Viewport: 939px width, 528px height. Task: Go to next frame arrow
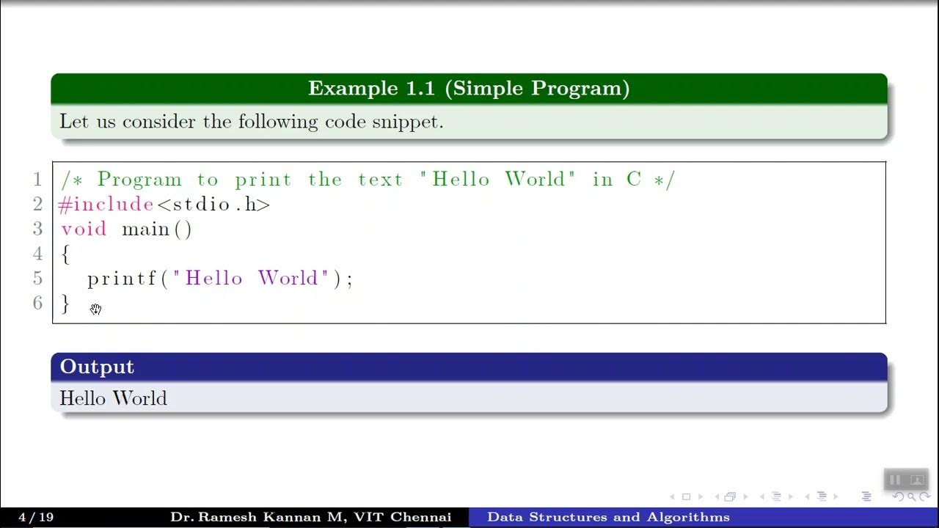pyautogui.click(x=746, y=496)
